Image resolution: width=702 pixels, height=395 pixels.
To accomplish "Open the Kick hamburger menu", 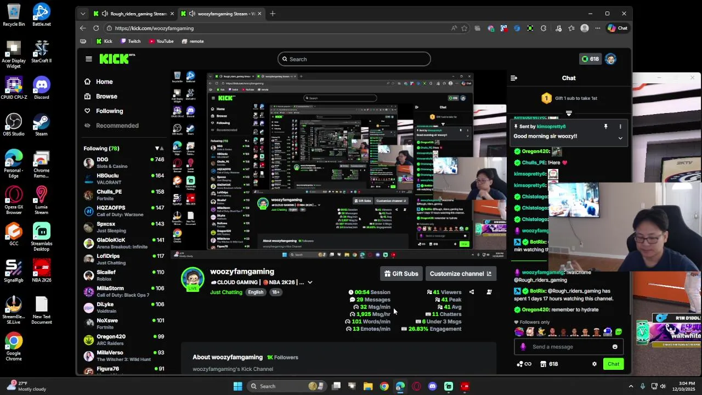I will point(89,59).
